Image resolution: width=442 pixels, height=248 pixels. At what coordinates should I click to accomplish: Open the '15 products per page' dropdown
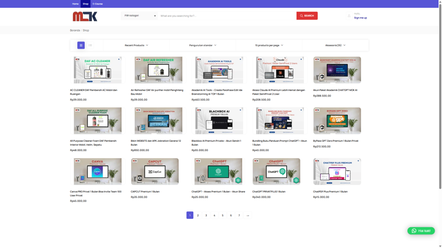coord(269,45)
